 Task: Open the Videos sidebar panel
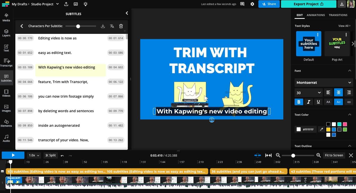pos(6,93)
